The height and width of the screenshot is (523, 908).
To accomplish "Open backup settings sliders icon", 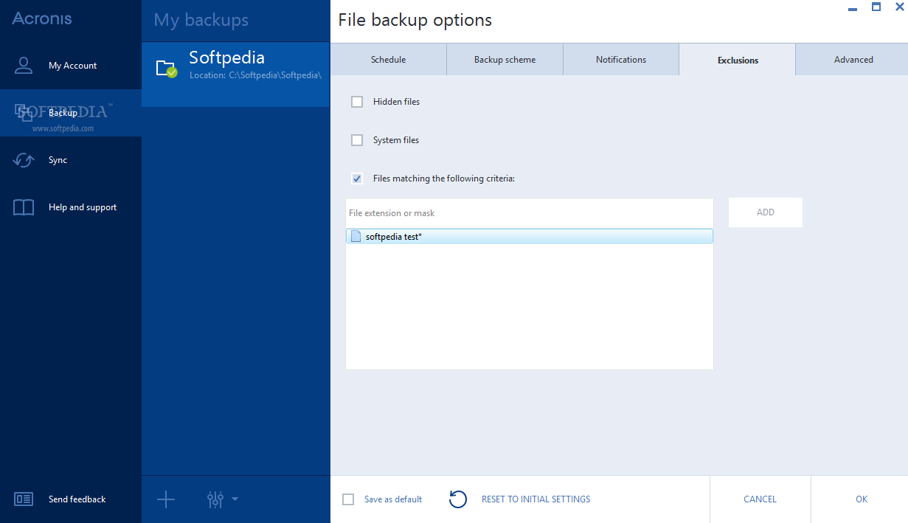I will (215, 499).
